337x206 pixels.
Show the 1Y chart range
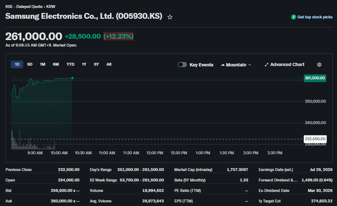pos(84,64)
